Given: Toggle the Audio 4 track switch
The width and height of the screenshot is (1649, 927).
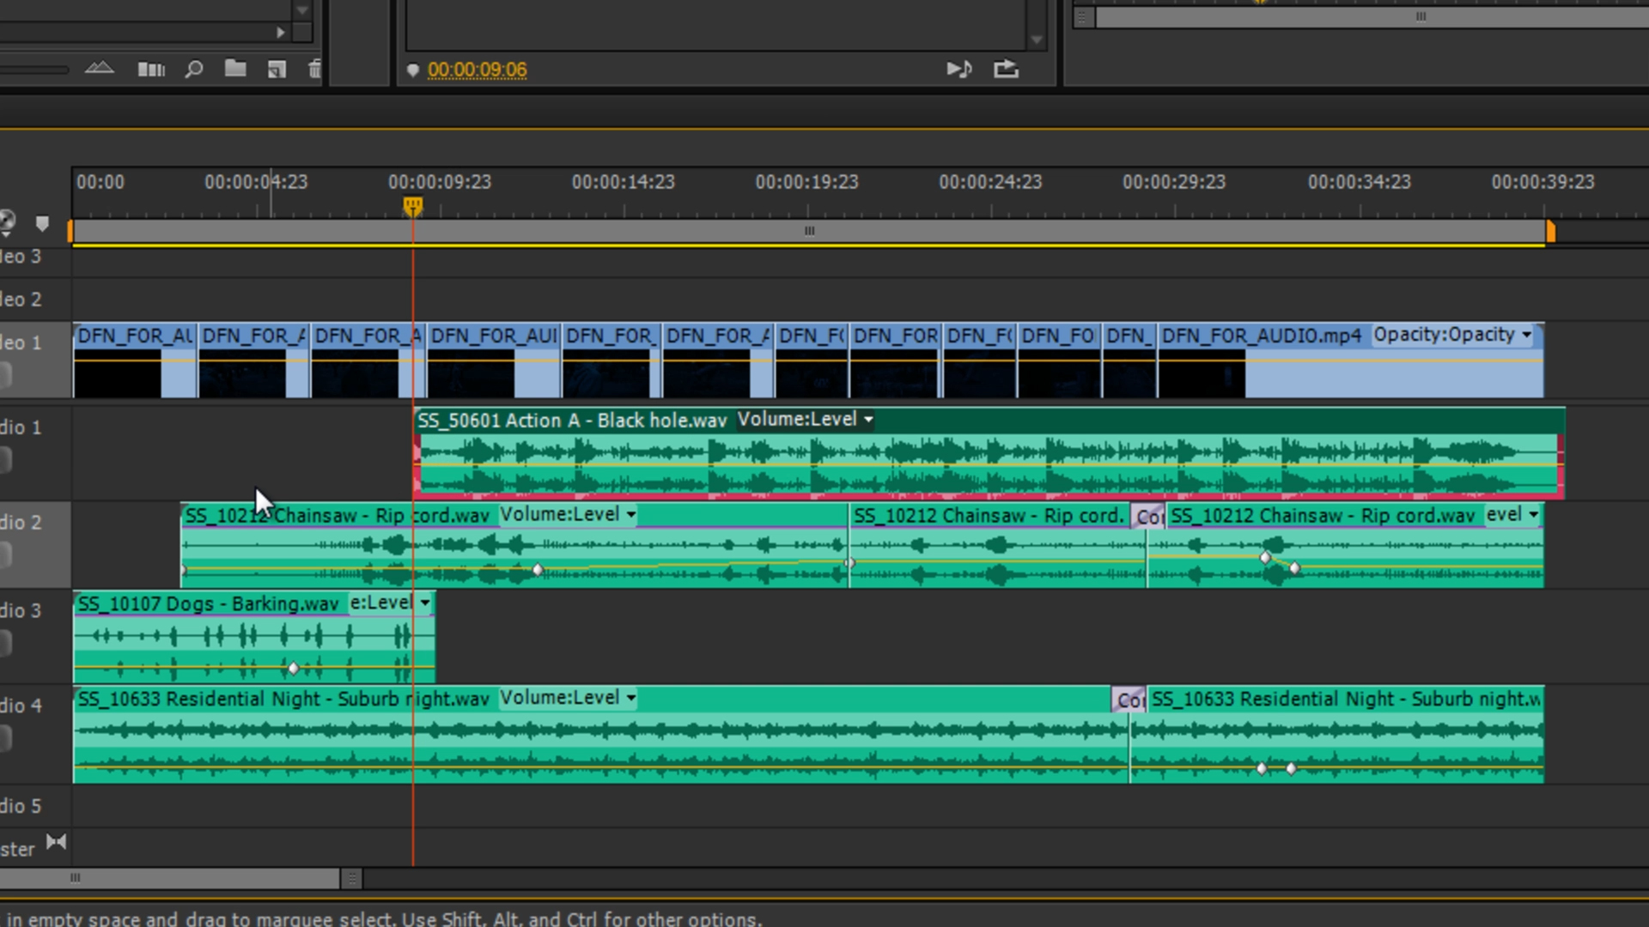Looking at the screenshot, I should 5,737.
